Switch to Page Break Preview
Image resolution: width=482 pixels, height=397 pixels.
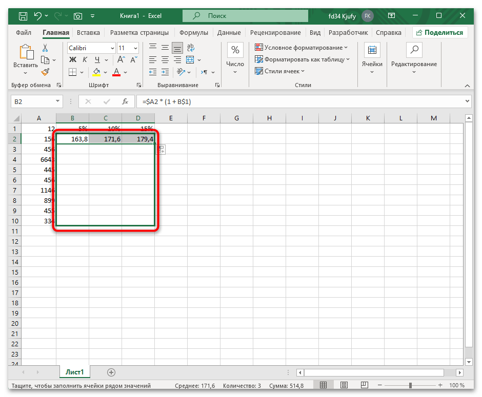coord(365,385)
